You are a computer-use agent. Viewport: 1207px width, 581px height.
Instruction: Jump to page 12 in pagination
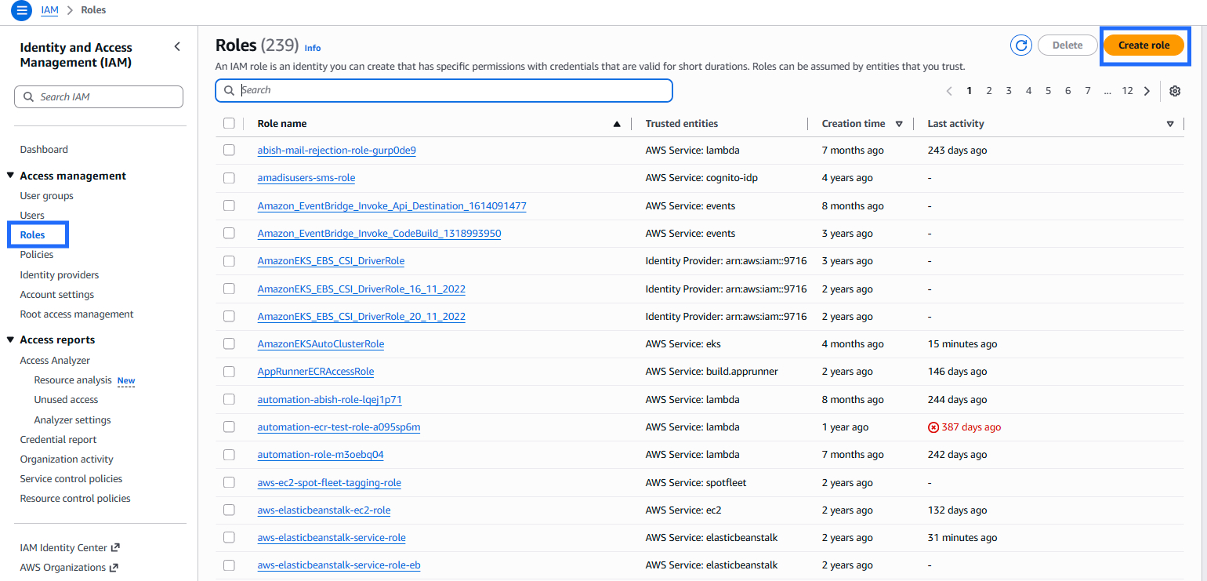tap(1127, 91)
